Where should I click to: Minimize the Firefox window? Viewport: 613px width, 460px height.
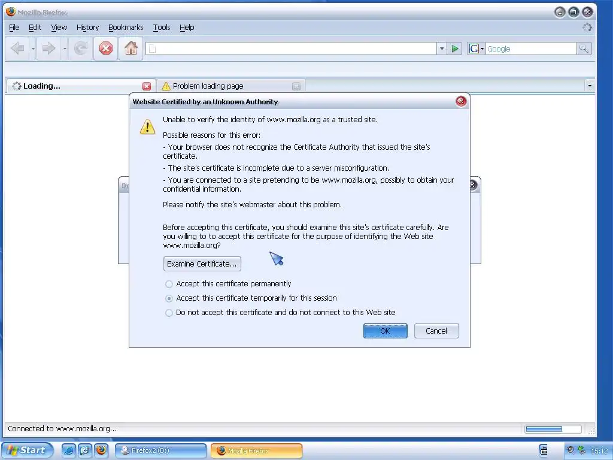pyautogui.click(x=560, y=12)
